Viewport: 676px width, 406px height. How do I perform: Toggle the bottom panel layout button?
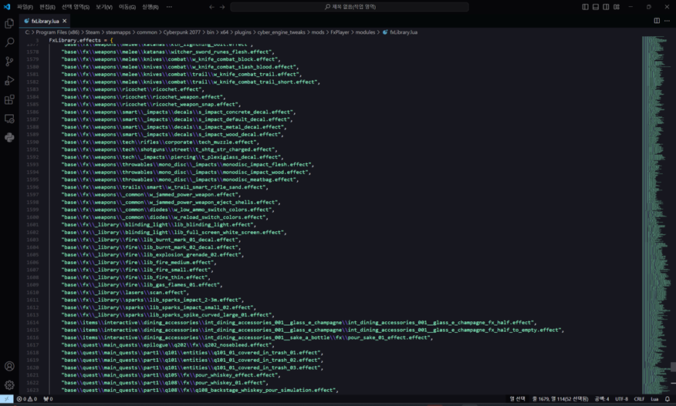[x=596, y=7]
